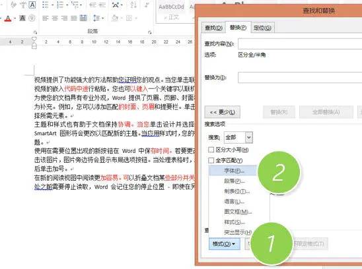The height and width of the screenshot is (269, 362).
Task: Choose 段落(P)... from the format menu
Action: click(x=234, y=181)
